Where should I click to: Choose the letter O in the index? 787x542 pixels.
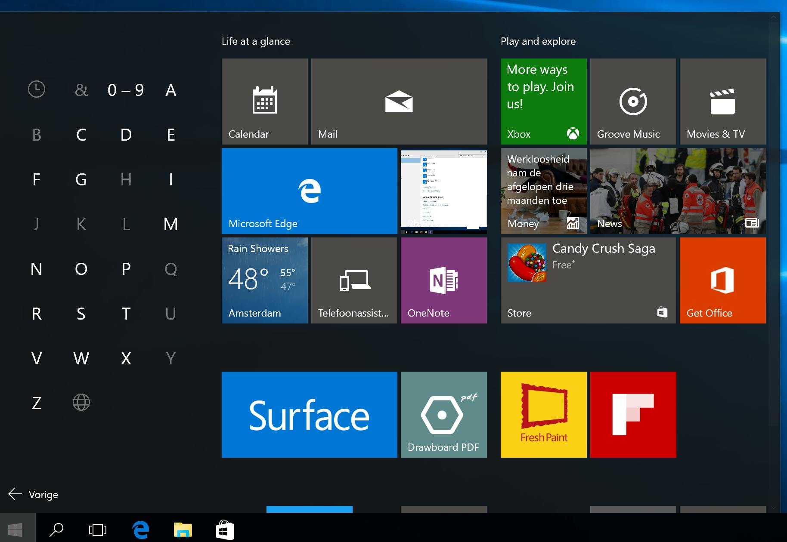[81, 269]
